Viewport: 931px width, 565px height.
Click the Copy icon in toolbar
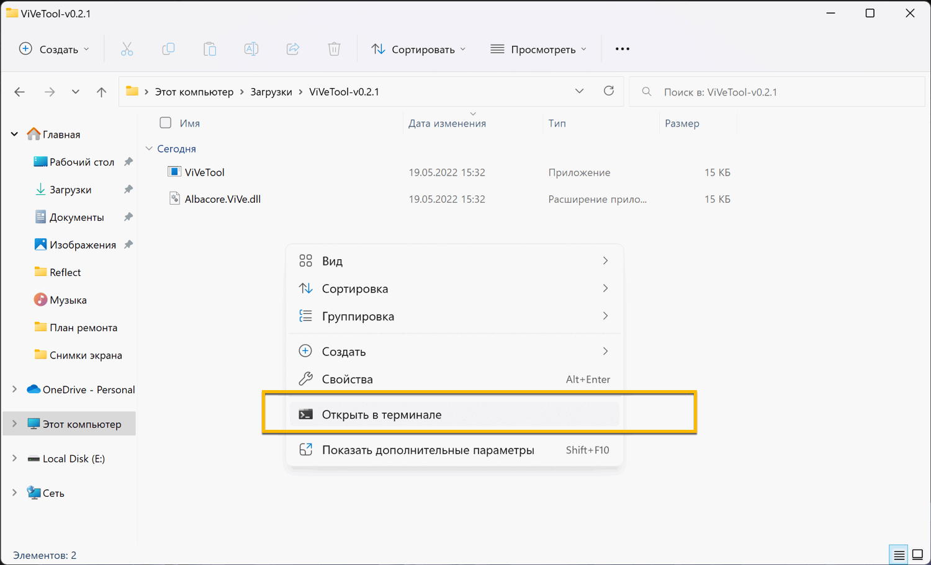coord(168,49)
